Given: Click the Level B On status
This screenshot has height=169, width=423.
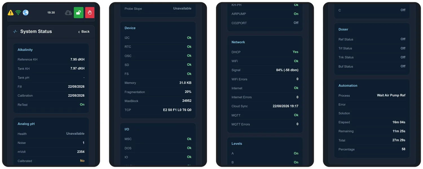Looking at the screenshot, I should [296, 163].
